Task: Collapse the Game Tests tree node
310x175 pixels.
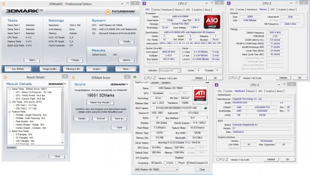Action: point(9,89)
